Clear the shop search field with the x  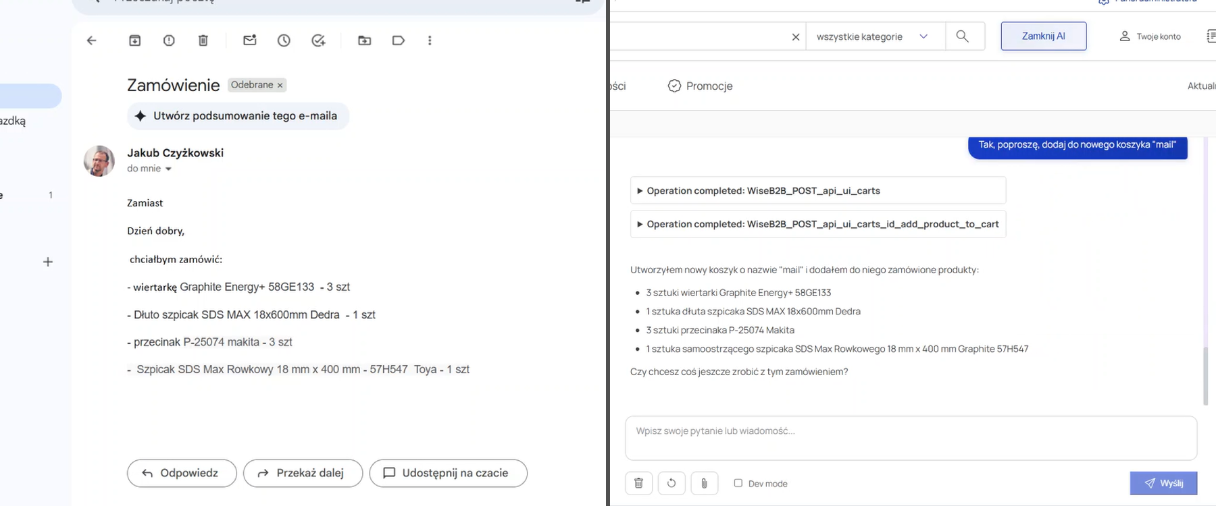(796, 37)
